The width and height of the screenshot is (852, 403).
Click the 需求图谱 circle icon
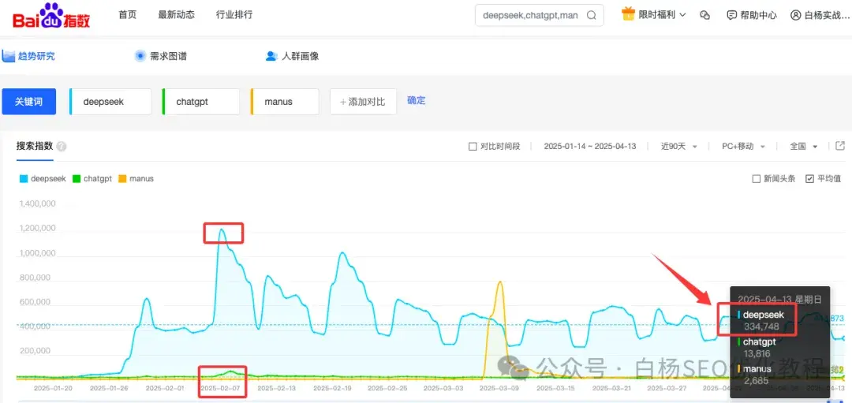140,55
